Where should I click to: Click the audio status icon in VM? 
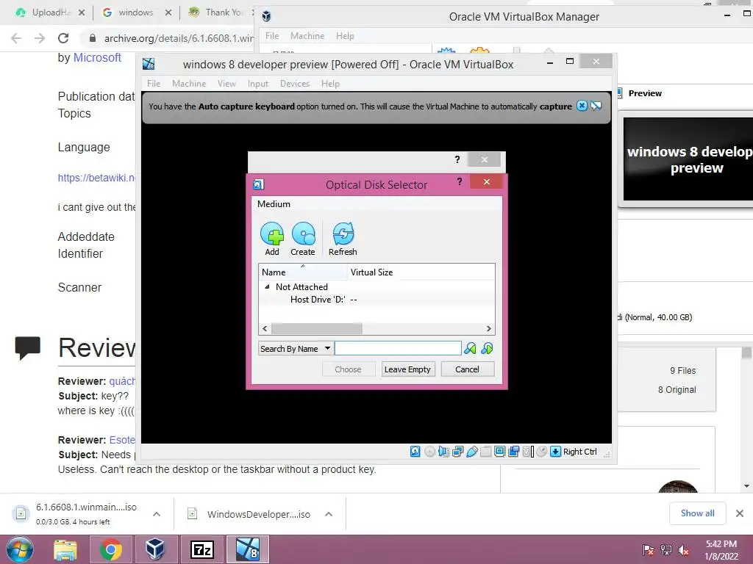[x=443, y=452]
